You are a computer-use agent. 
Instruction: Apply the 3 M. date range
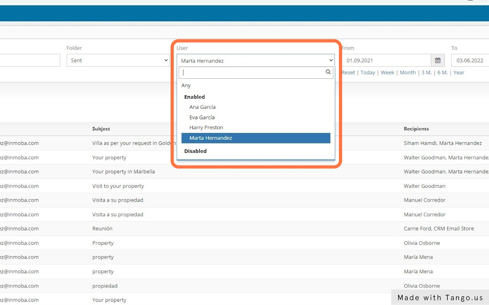pyautogui.click(x=426, y=72)
